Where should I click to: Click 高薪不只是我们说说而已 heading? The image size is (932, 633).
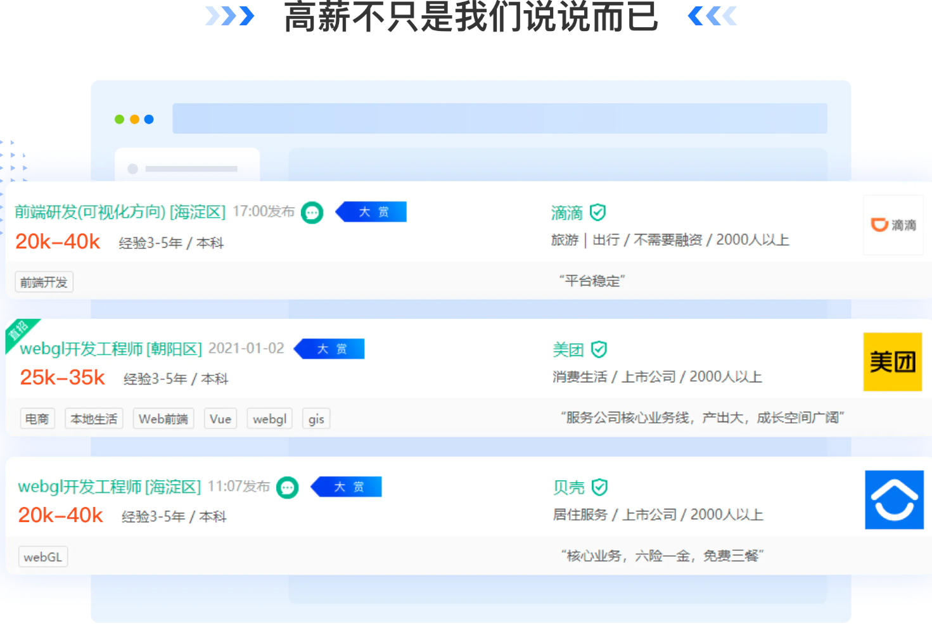tap(471, 16)
